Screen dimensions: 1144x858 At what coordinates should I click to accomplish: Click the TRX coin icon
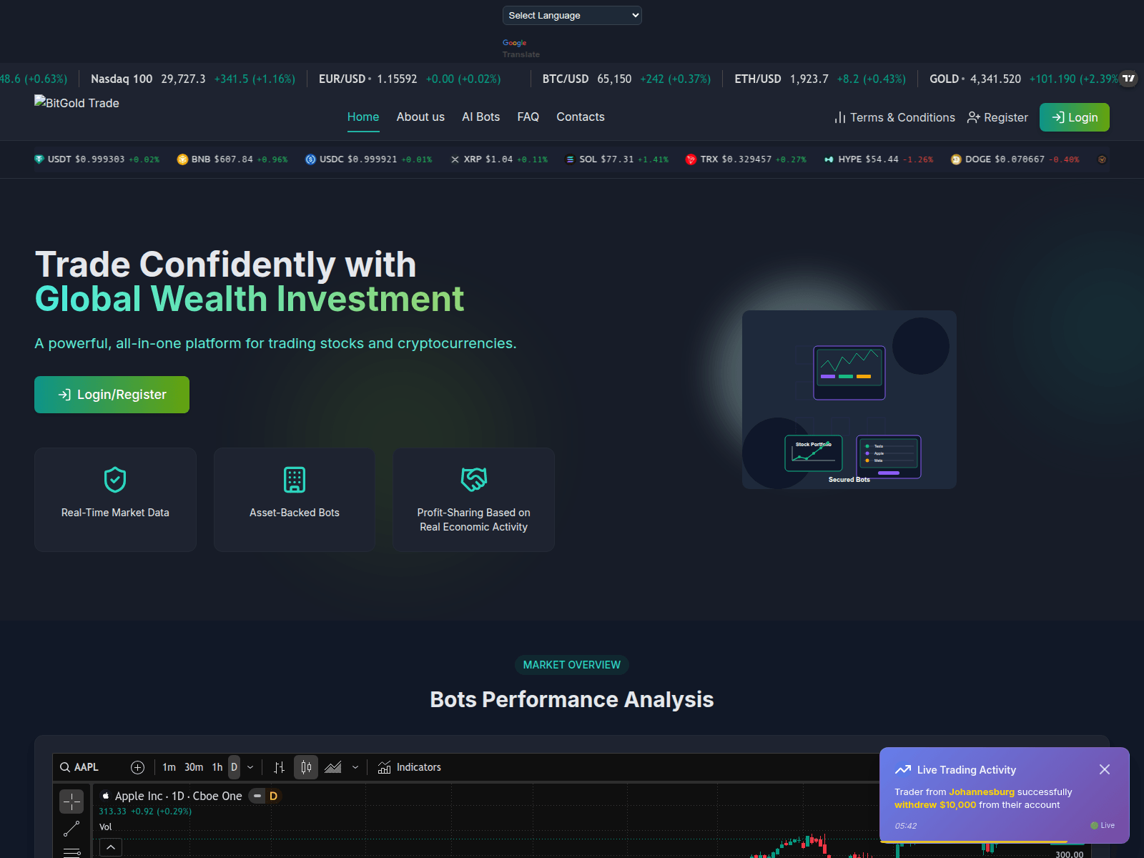[x=691, y=159]
